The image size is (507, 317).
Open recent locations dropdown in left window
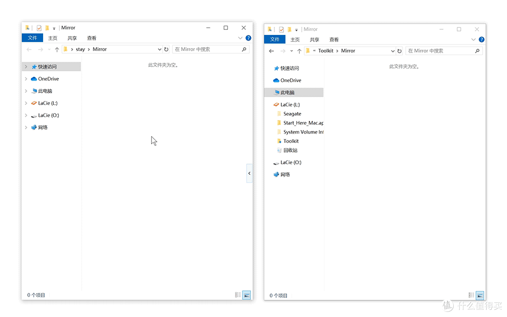click(x=49, y=50)
